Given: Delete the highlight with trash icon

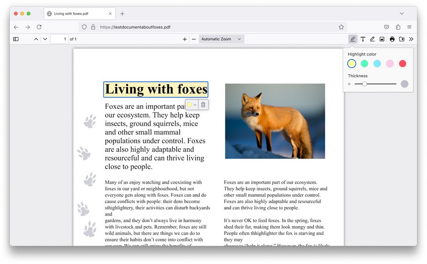Looking at the screenshot, I should pyautogui.click(x=203, y=105).
